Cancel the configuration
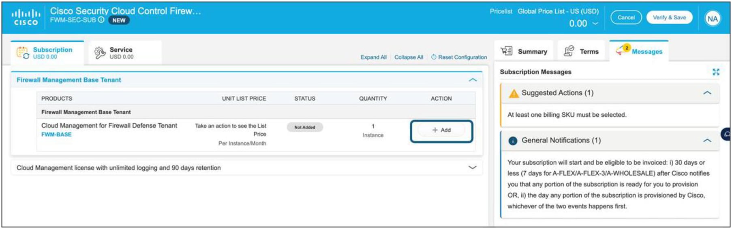Screen dimensions: 732x229 coord(626,17)
